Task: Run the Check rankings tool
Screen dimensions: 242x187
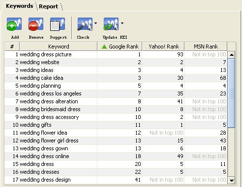Action: tap(85, 24)
